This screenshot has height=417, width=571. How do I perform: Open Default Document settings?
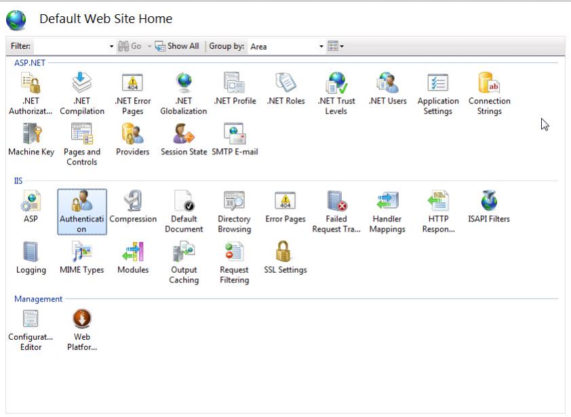pos(184,212)
